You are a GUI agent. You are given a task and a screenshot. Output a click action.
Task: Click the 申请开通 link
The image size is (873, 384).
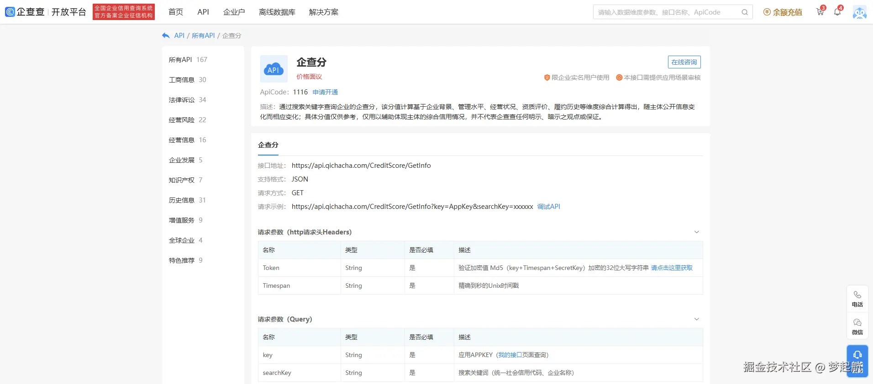[x=325, y=92]
